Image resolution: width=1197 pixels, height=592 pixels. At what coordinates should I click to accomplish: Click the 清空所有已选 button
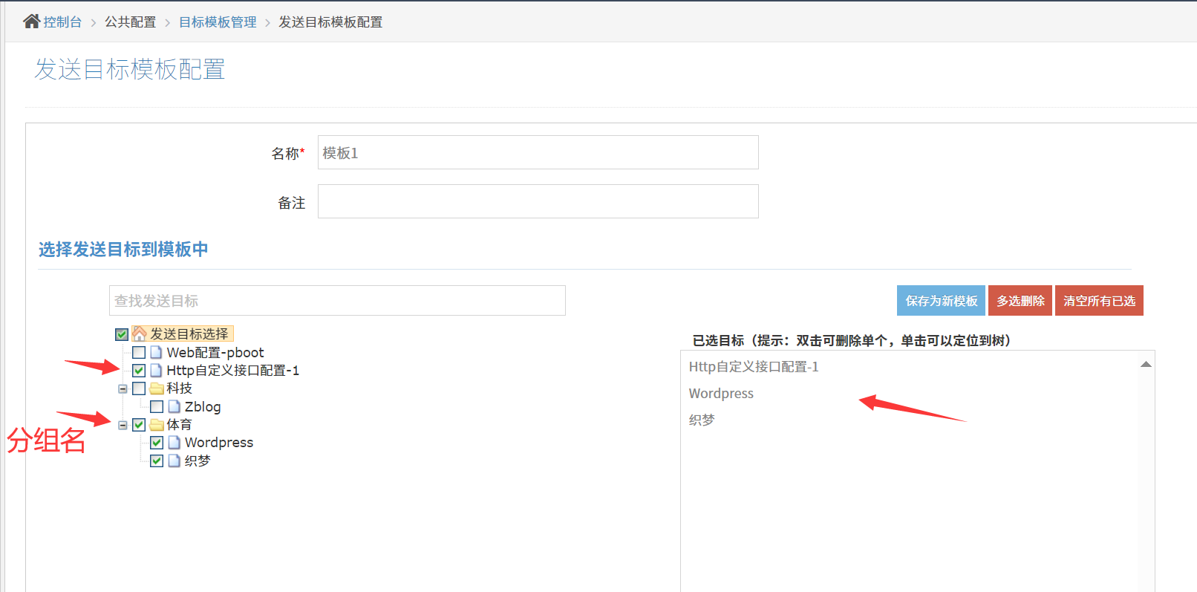point(1099,301)
